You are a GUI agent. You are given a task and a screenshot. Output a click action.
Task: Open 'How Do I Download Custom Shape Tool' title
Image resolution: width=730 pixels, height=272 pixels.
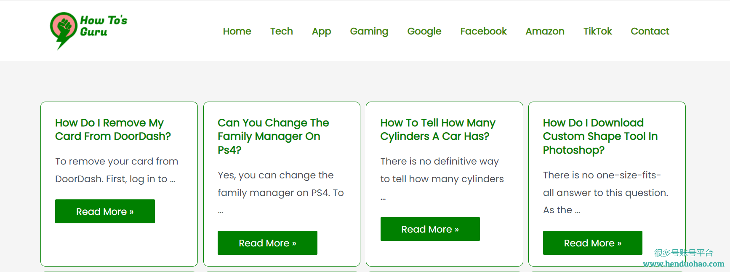pos(600,136)
